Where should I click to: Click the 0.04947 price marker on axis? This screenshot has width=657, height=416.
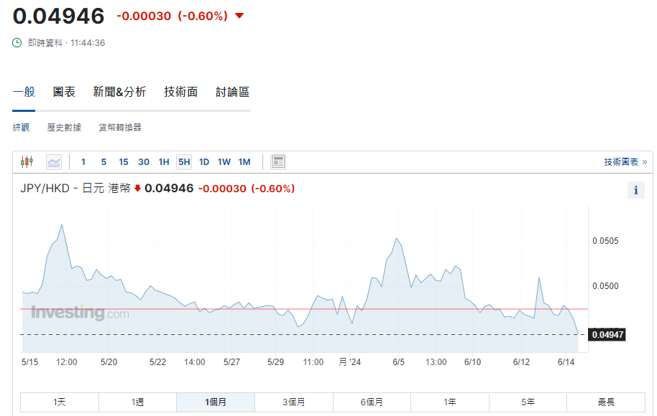[607, 334]
